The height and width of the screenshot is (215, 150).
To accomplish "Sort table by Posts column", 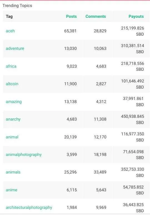I will (71, 16).
